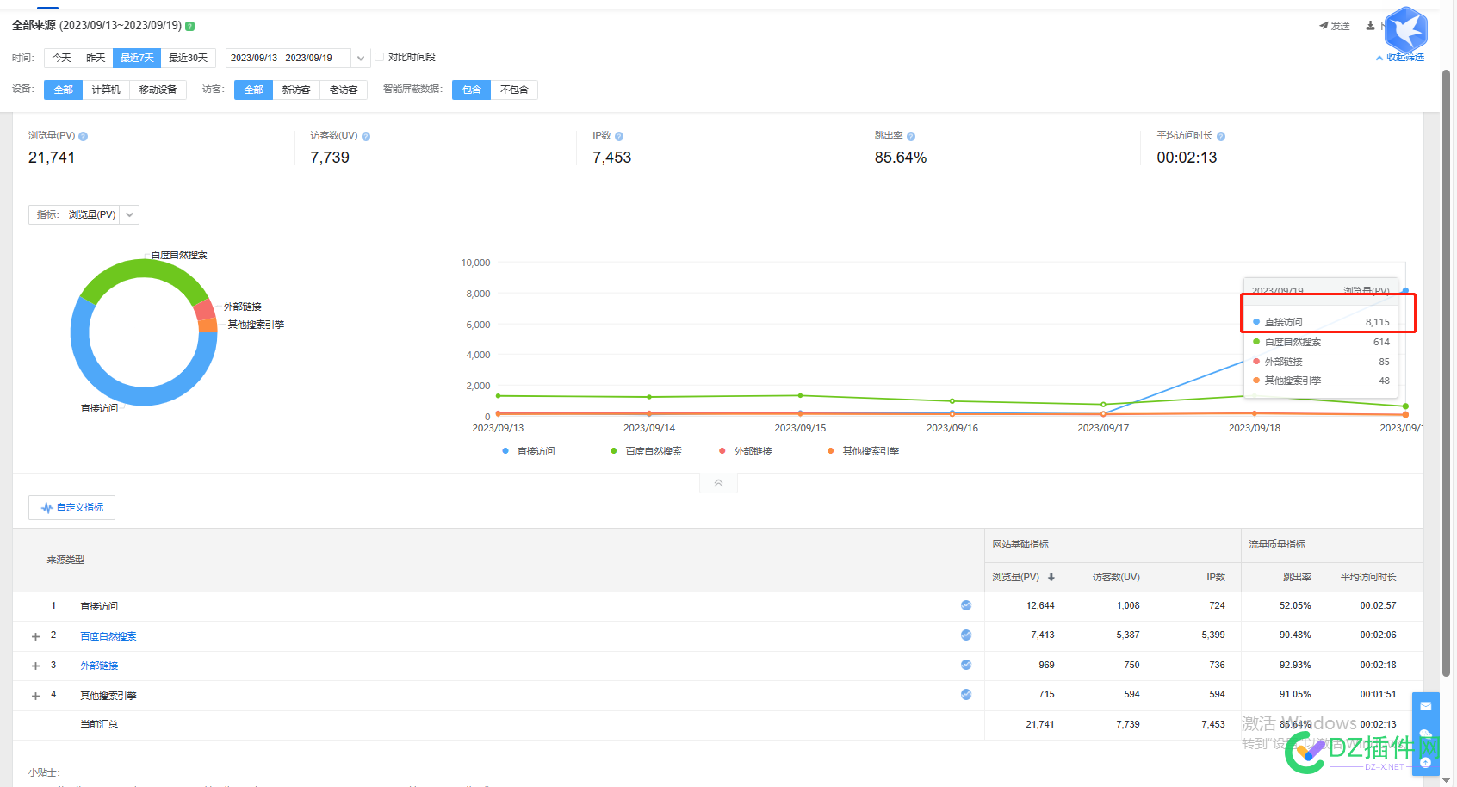Open help tooltip for IP数 metric

pyautogui.click(x=619, y=136)
